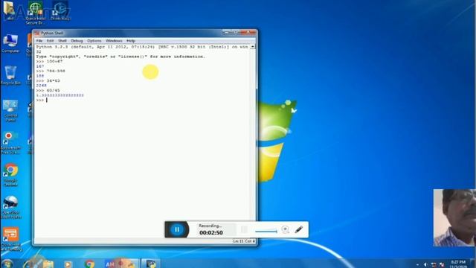Open the Debug menu

pyautogui.click(x=77, y=41)
